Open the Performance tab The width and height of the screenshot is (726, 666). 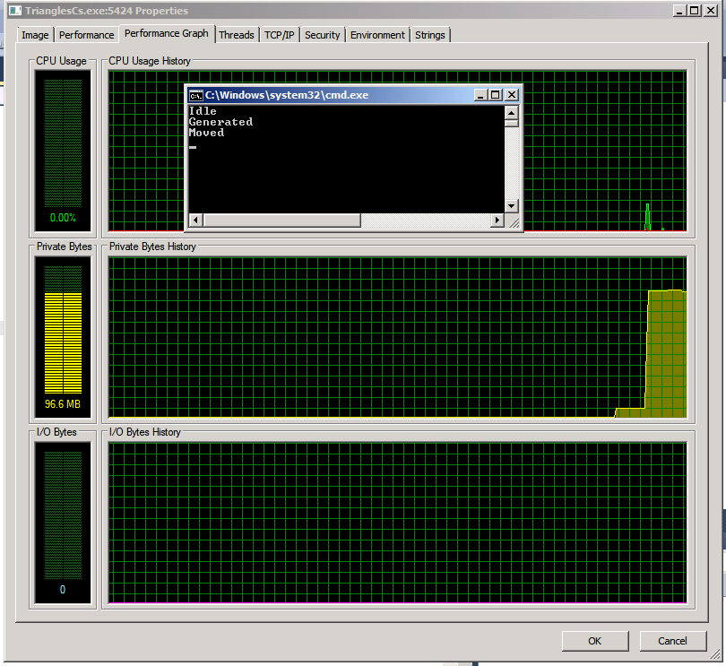click(86, 35)
